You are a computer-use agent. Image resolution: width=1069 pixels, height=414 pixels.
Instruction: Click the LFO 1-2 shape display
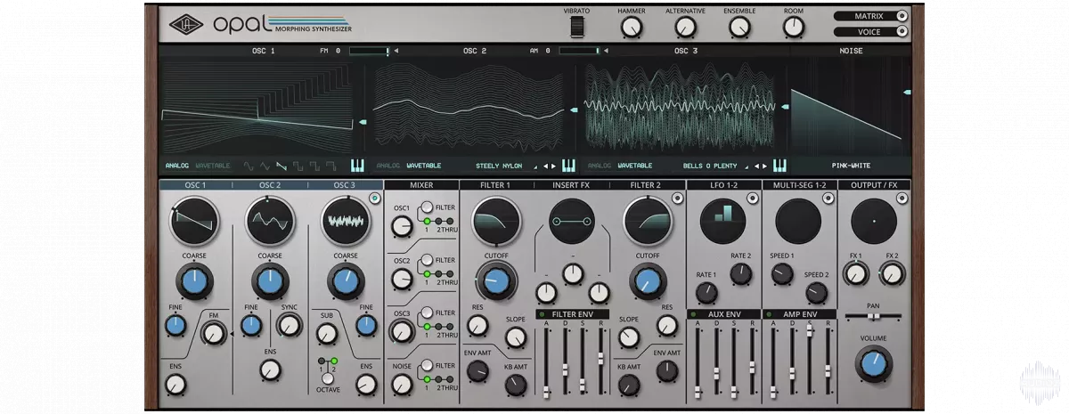pyautogui.click(x=723, y=221)
